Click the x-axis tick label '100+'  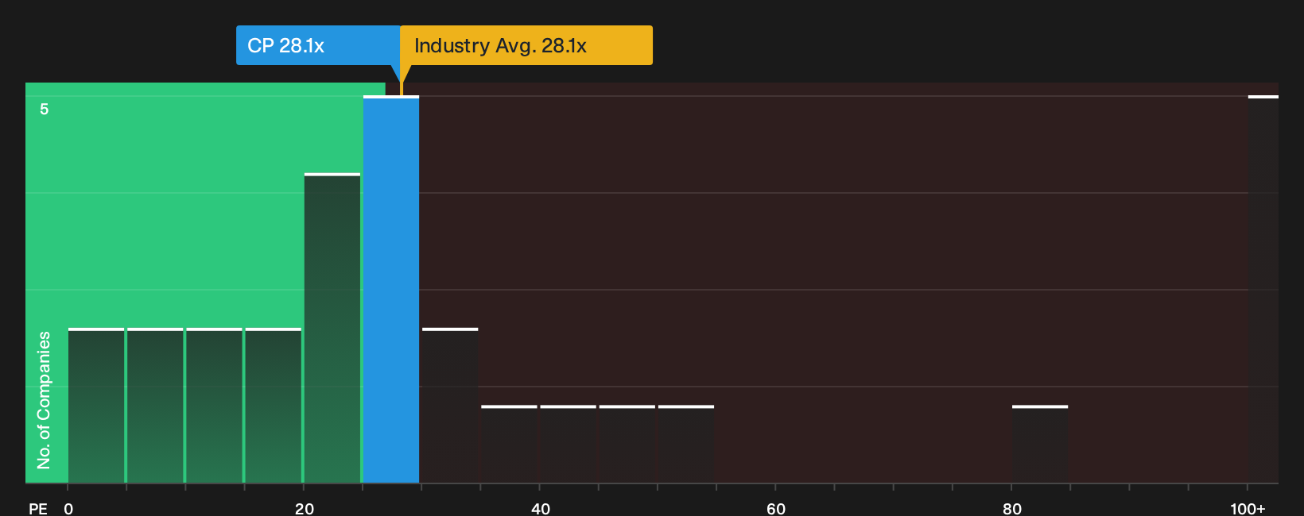1248,509
